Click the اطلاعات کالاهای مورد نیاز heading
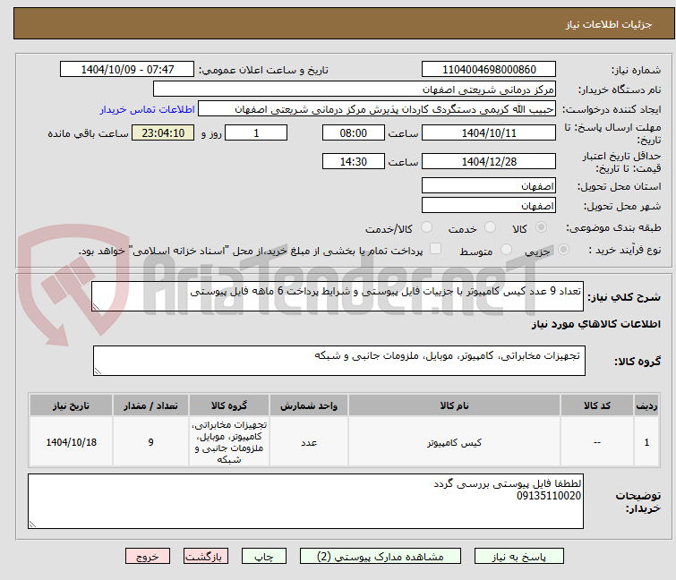 [x=595, y=324]
